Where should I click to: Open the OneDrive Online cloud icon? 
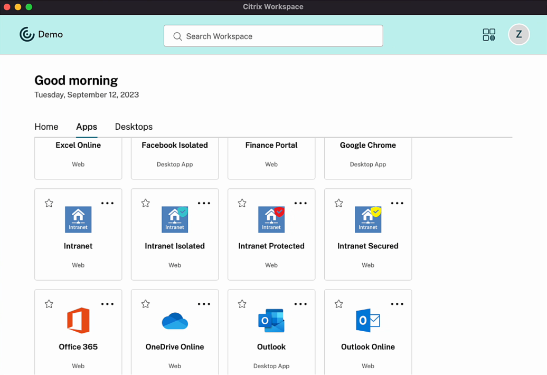pos(175,321)
